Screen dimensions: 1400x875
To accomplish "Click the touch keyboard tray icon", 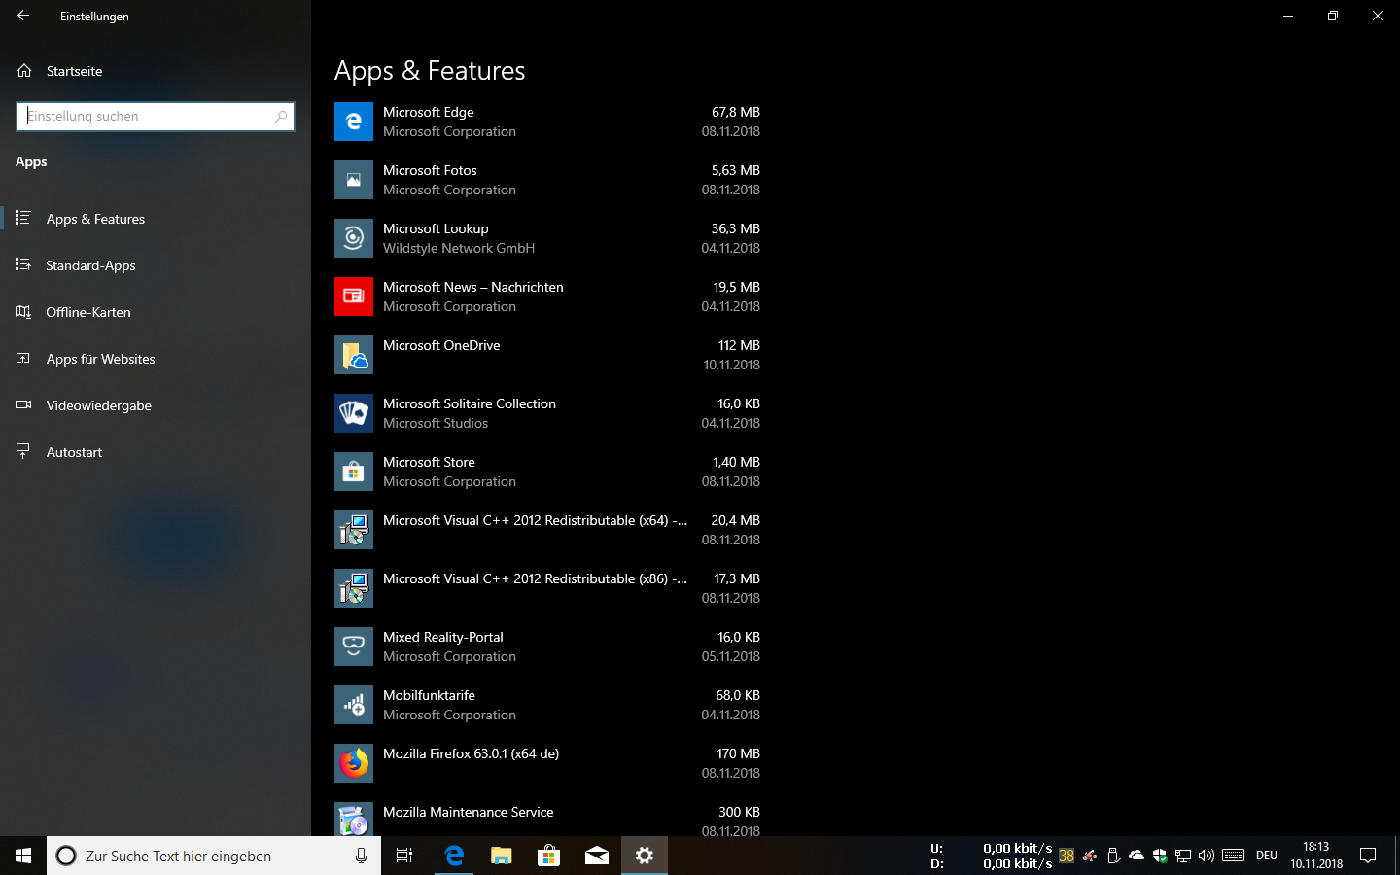I will (1234, 856).
